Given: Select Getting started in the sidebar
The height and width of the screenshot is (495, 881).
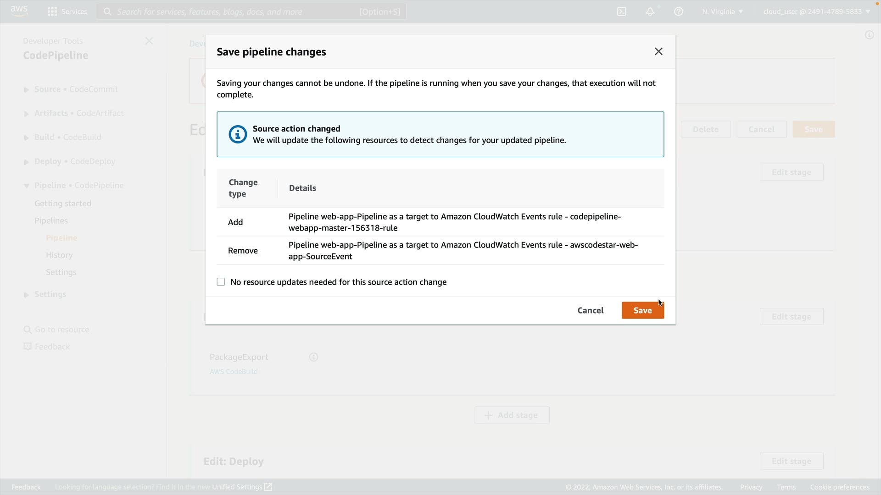Looking at the screenshot, I should click(x=63, y=203).
